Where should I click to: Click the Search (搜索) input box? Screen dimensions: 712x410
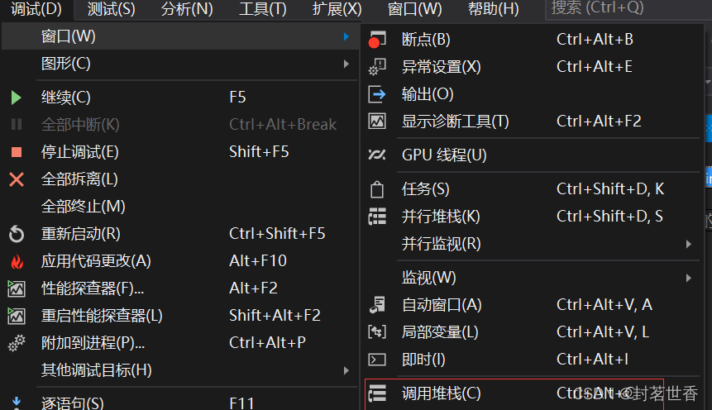(624, 9)
